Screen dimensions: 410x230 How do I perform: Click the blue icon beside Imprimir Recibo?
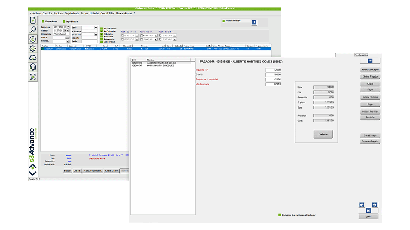coord(254,23)
